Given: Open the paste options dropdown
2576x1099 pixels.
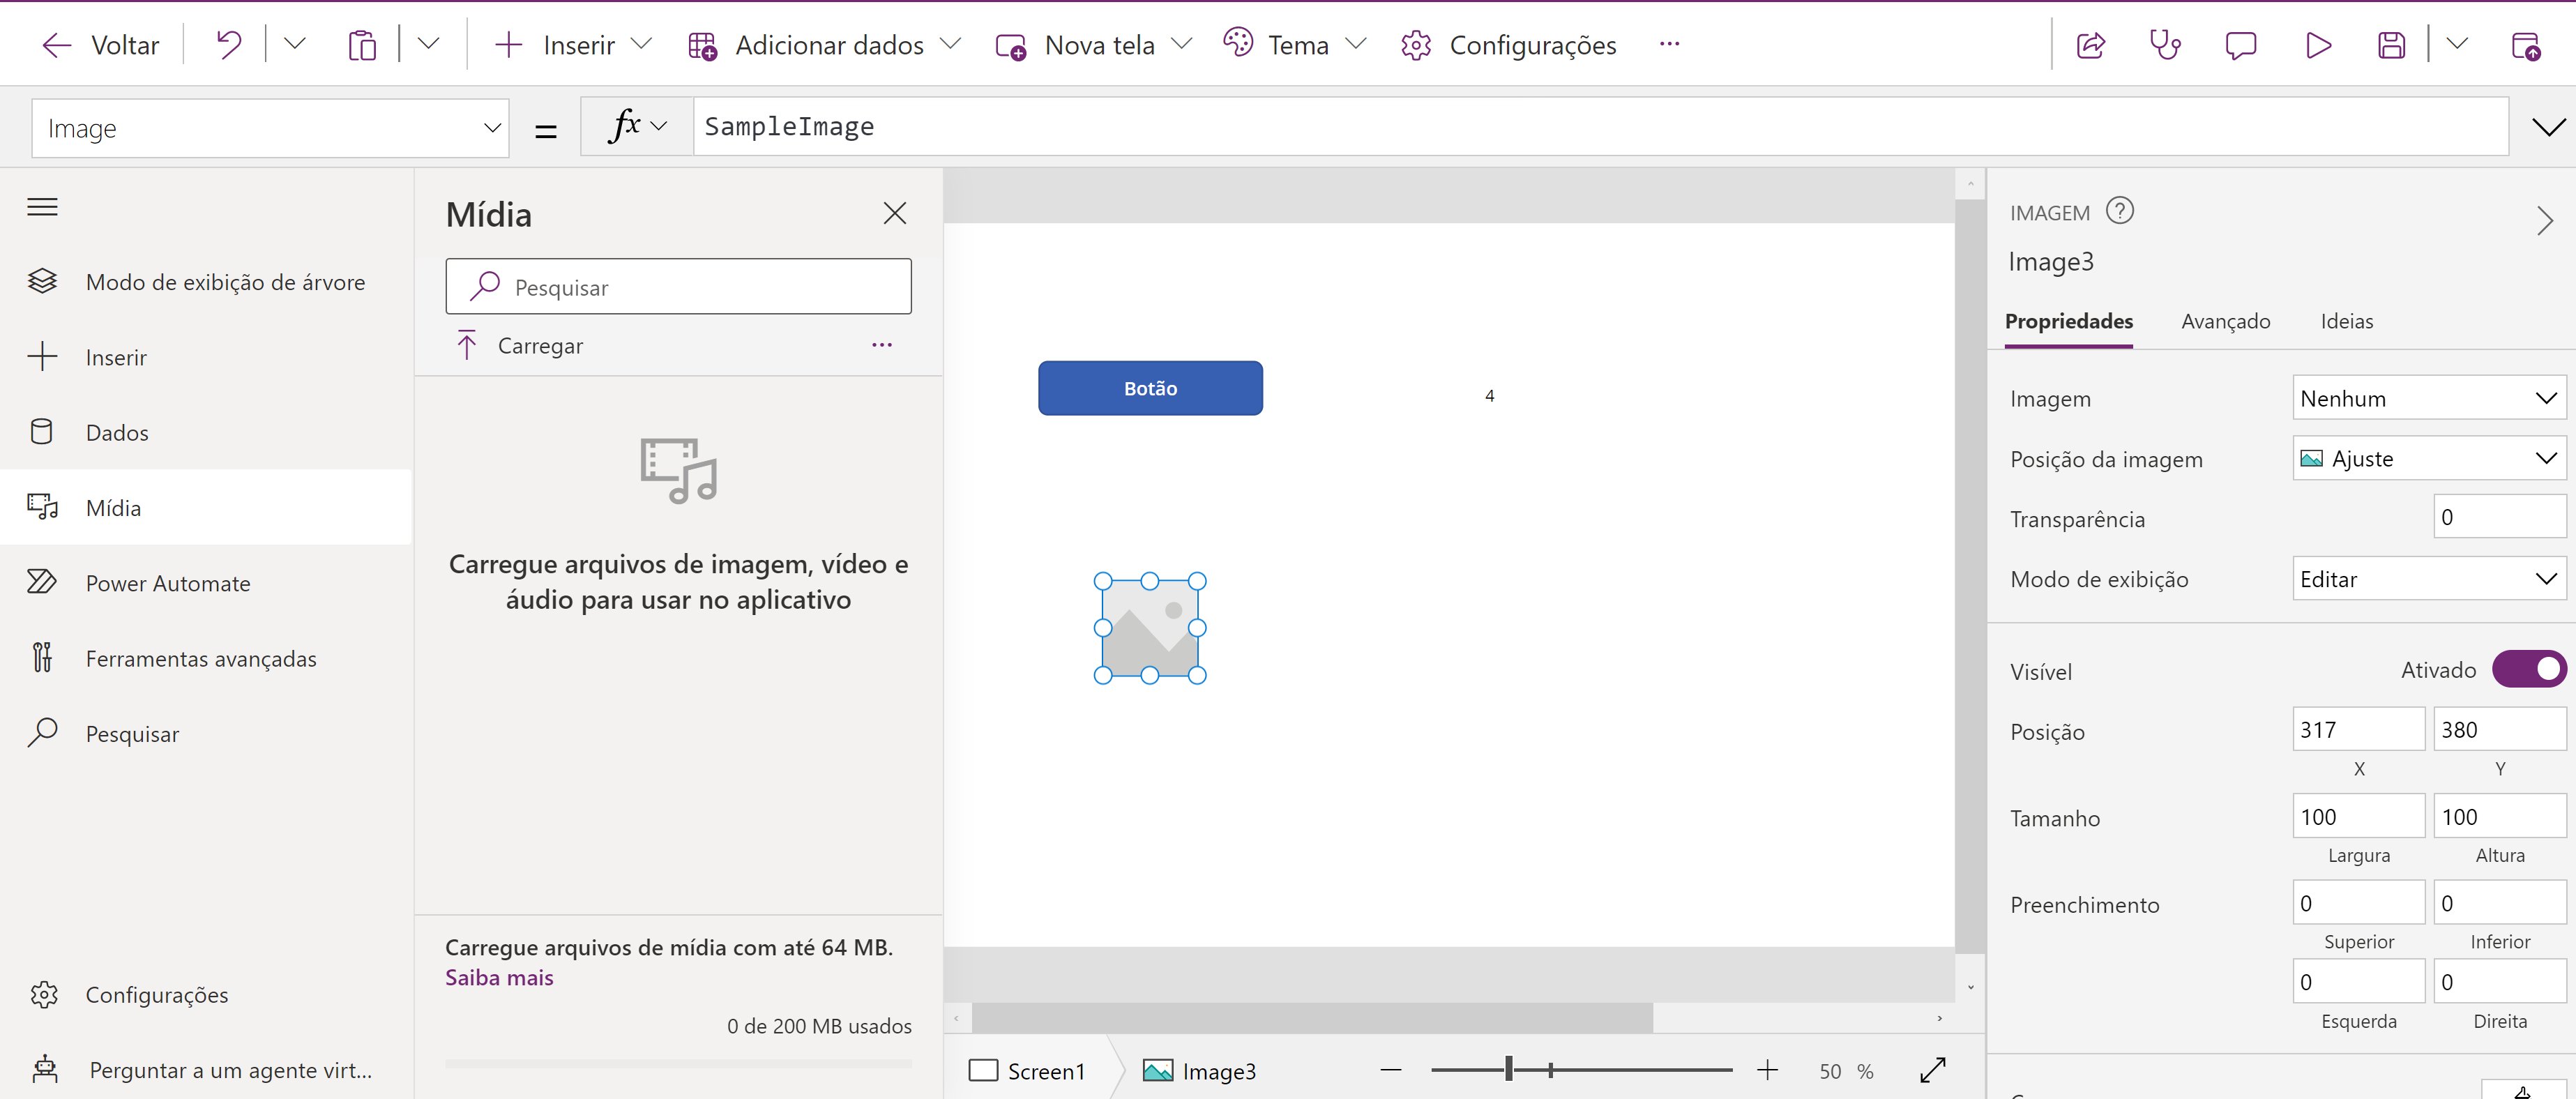Looking at the screenshot, I should tap(428, 44).
